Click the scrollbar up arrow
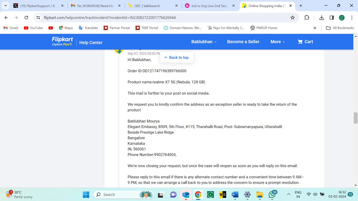The width and height of the screenshot is (358, 201). [355, 36]
